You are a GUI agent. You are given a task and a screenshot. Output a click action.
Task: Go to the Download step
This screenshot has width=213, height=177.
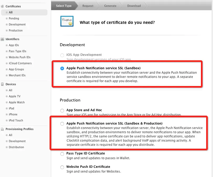point(134,6)
